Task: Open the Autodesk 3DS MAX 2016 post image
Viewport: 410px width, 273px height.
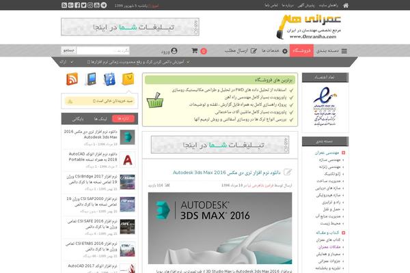Action: 220,228
